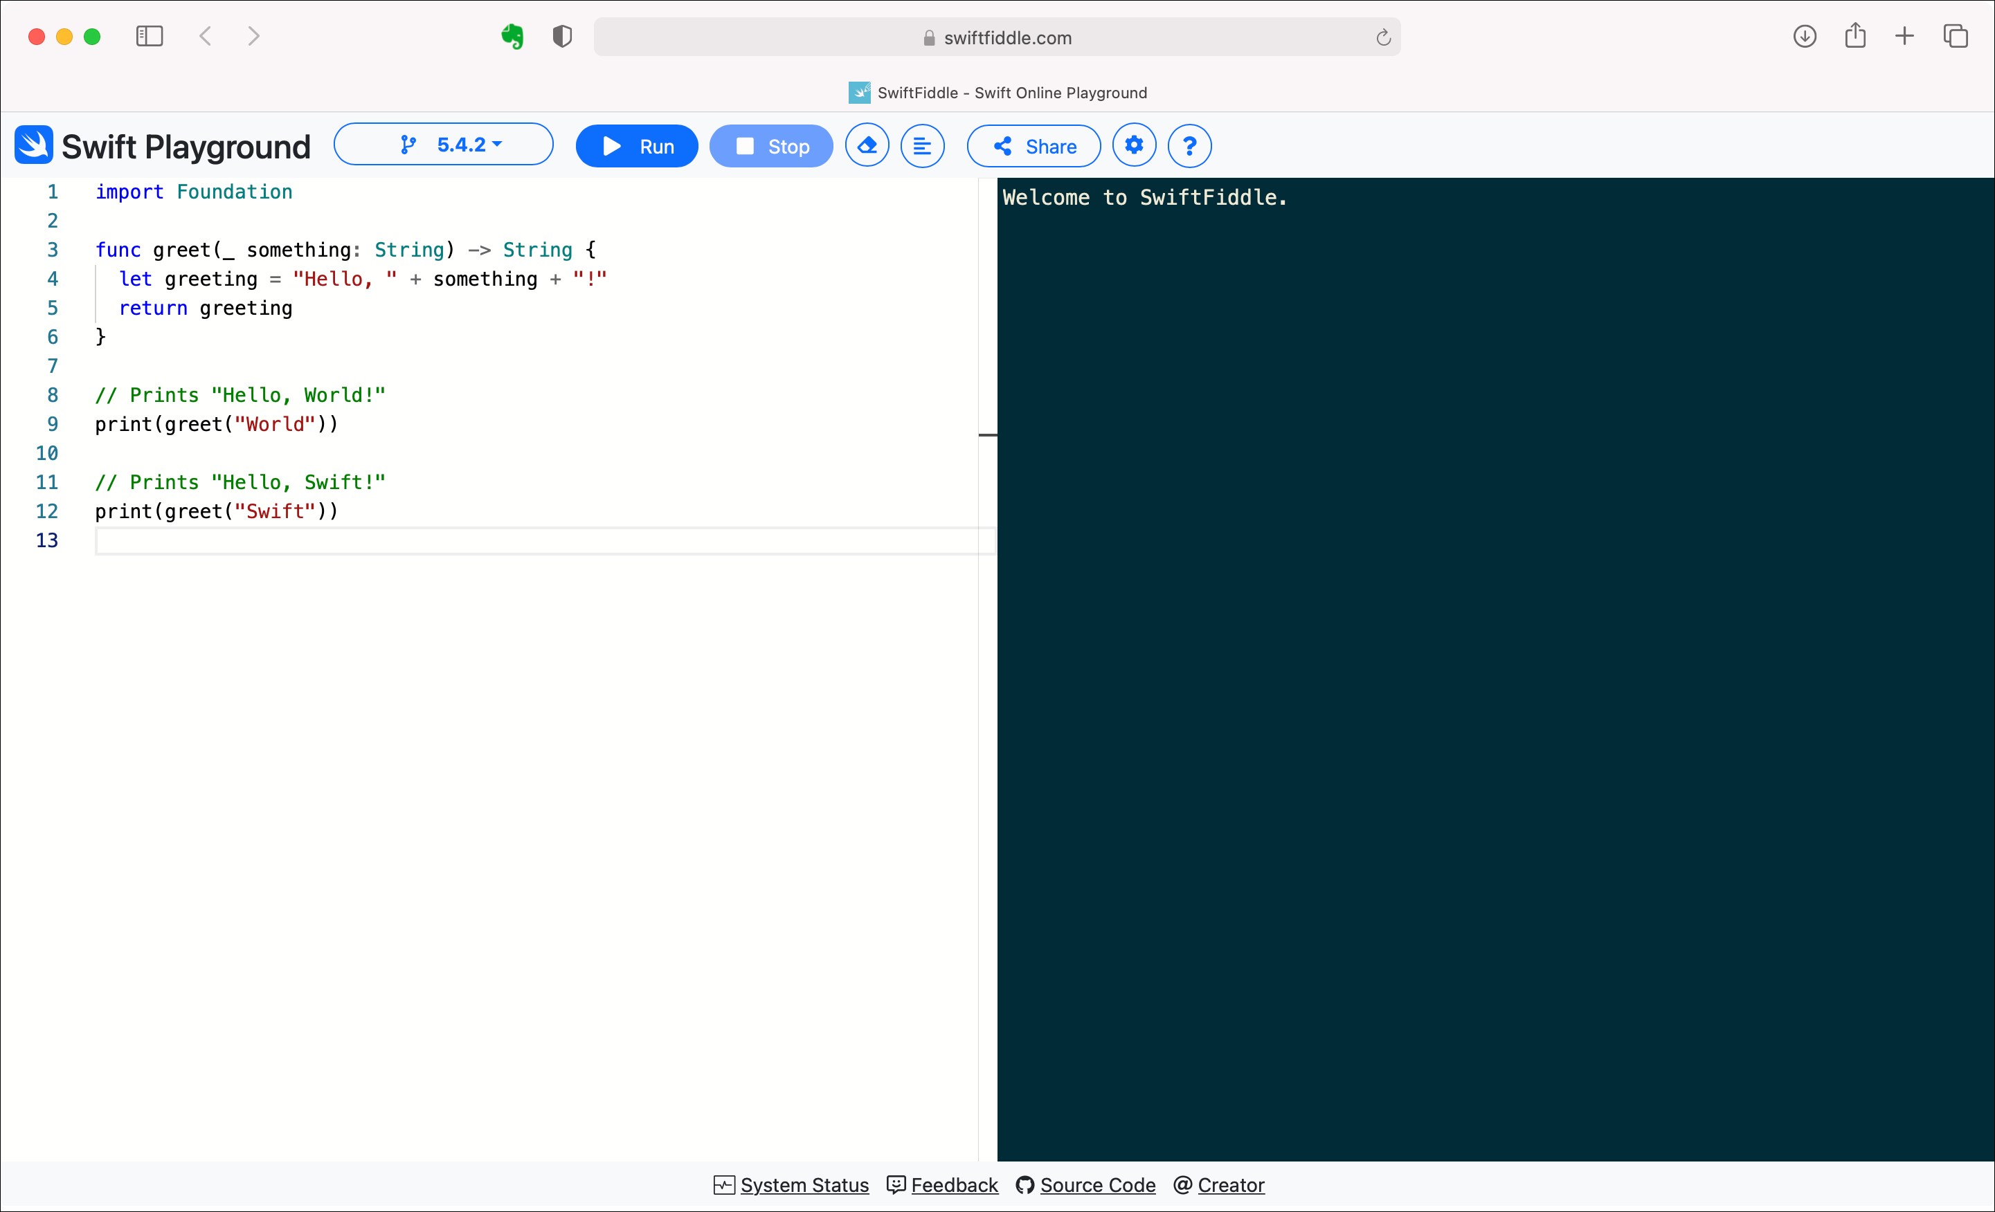The image size is (1995, 1212).
Task: Reload the page
Action: 1383,37
